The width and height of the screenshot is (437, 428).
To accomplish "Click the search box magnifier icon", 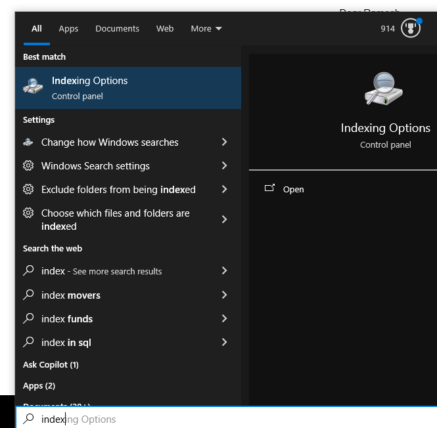I will tap(28, 419).
